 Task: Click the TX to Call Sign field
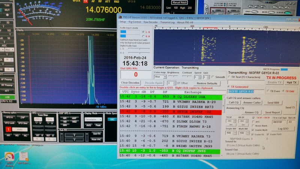pos(279,122)
